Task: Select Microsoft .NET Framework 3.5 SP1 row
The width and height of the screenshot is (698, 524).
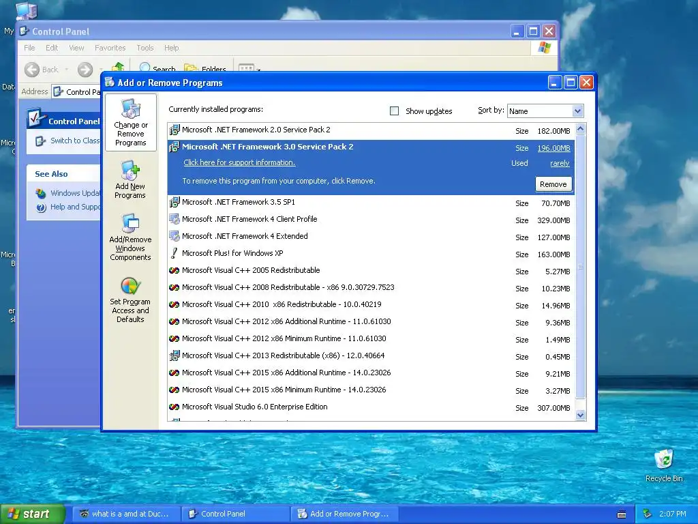Action: point(371,202)
